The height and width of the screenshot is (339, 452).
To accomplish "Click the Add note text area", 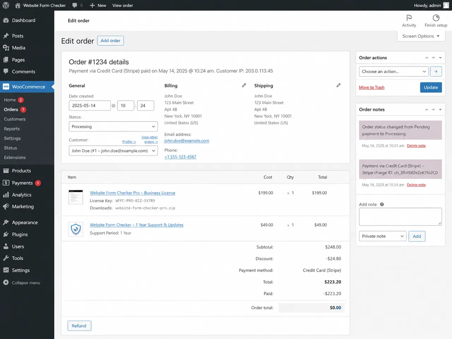I will point(400,217).
